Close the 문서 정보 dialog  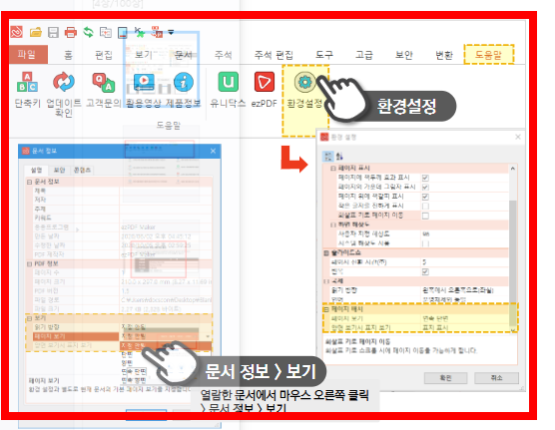tap(213, 151)
